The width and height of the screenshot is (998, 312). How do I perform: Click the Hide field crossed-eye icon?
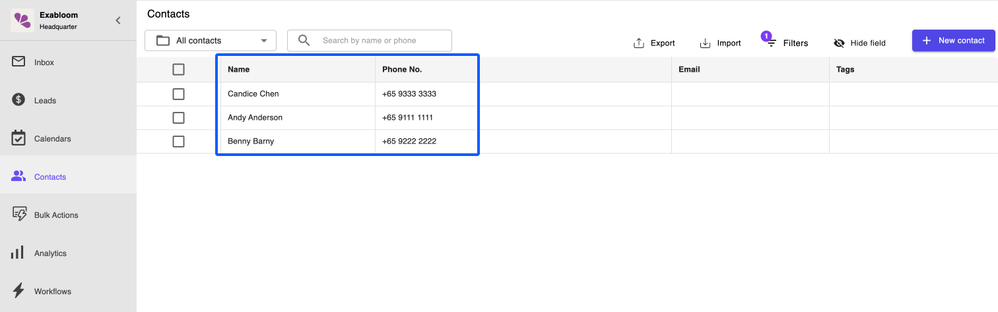tap(839, 43)
